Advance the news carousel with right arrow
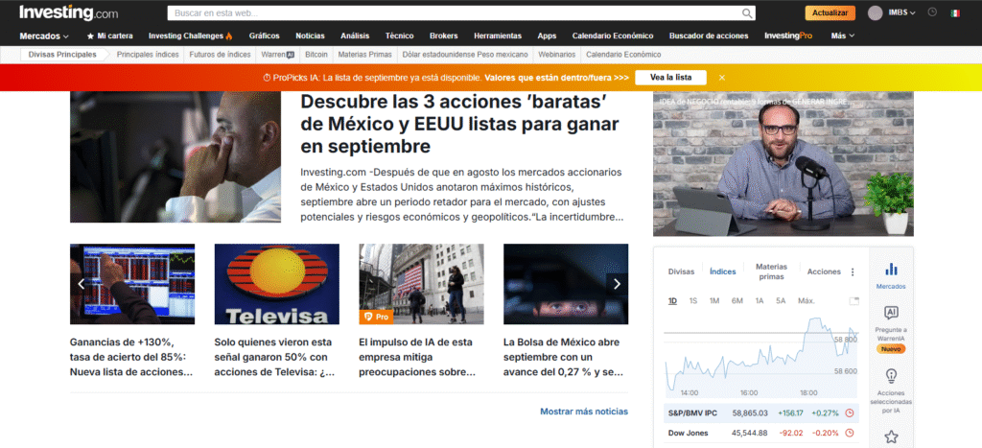 click(617, 284)
